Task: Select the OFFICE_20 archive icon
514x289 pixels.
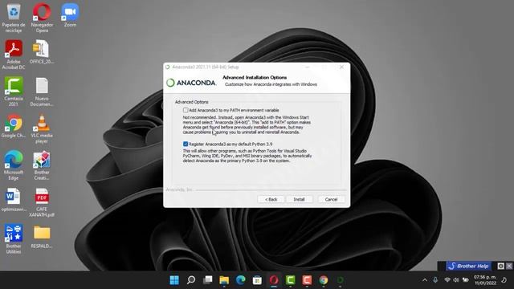Action: (x=42, y=52)
